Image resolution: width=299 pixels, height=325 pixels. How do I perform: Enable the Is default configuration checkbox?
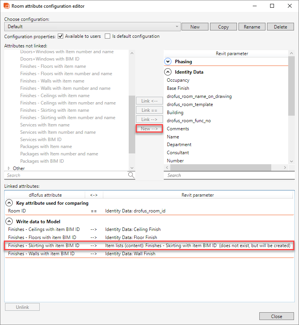click(x=108, y=36)
